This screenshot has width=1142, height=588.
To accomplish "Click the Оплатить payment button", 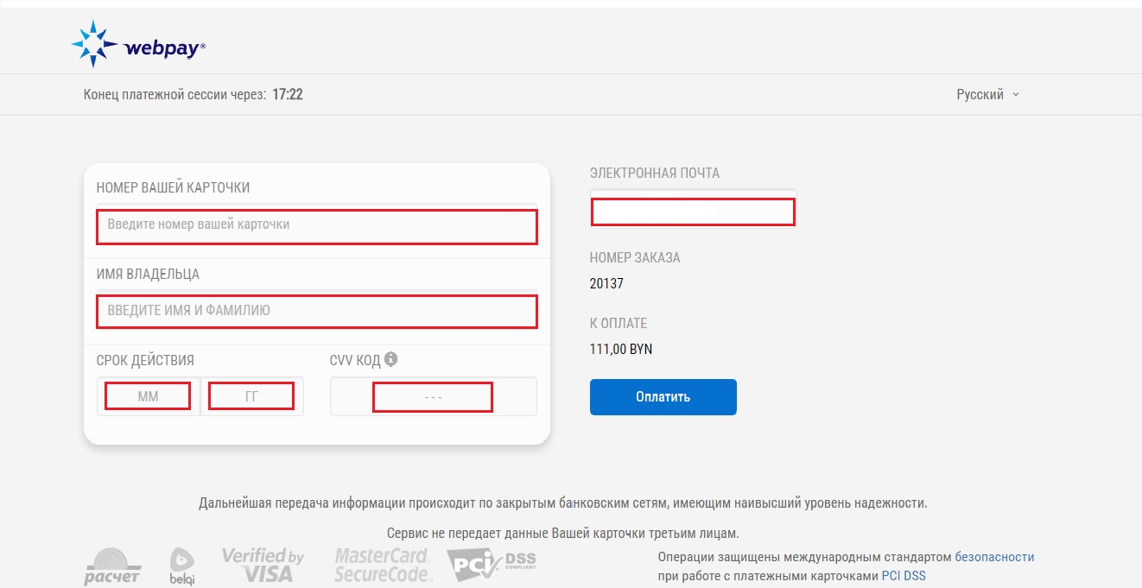I will [x=663, y=397].
